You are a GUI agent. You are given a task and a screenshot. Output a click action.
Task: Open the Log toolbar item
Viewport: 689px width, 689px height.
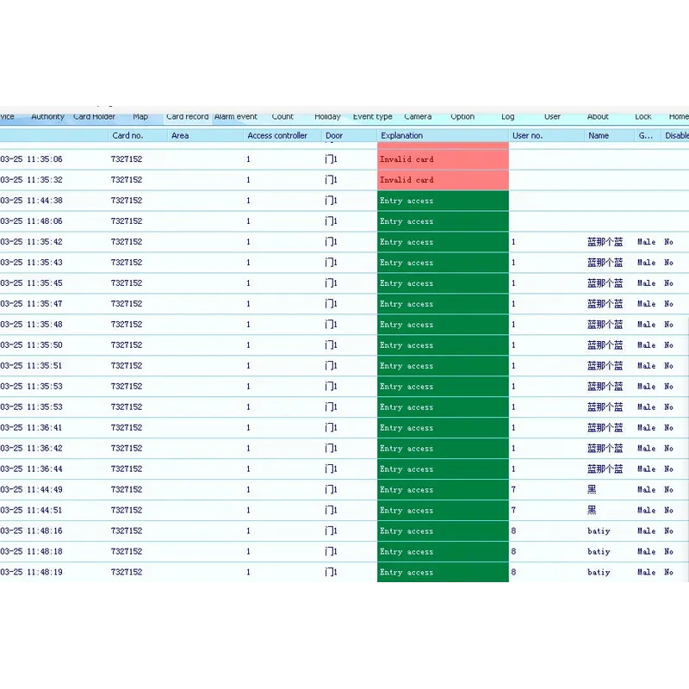[508, 117]
